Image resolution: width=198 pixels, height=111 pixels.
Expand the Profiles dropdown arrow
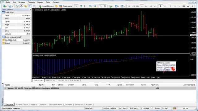point(12,6)
